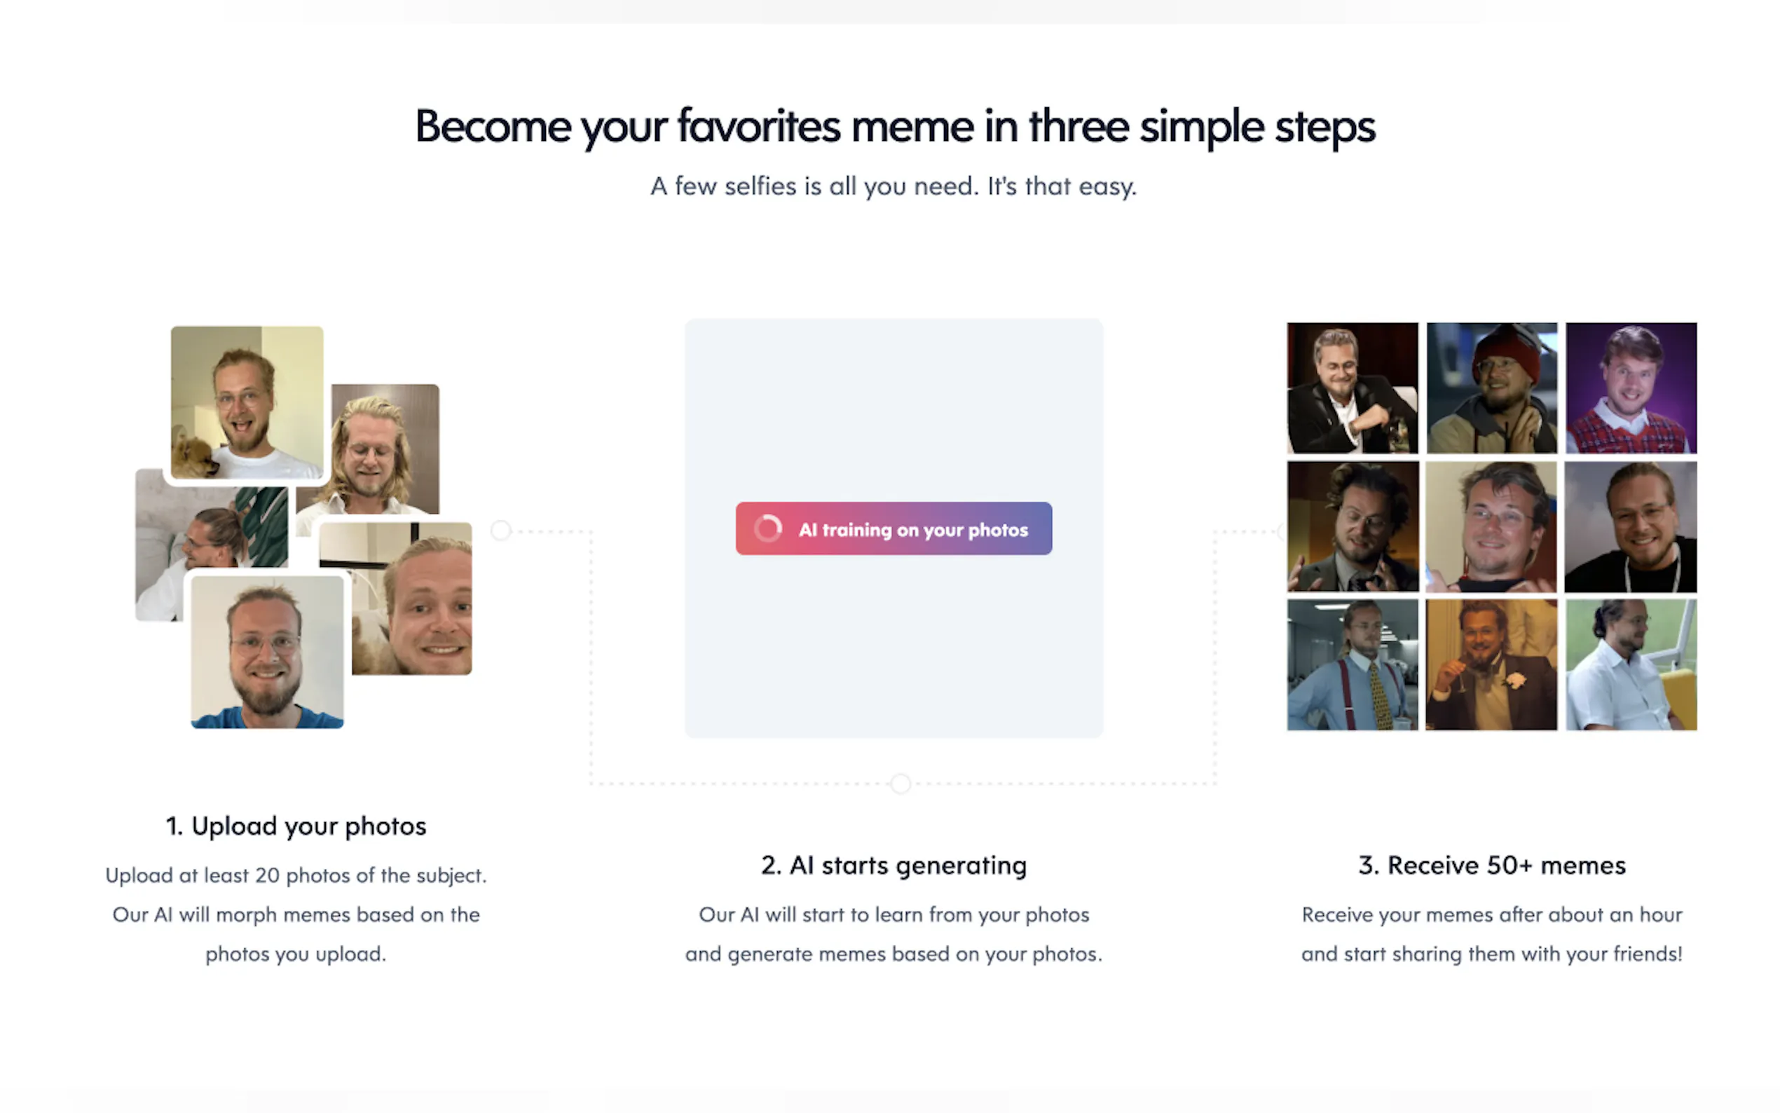Open the meme with the red beanie

coord(1491,388)
